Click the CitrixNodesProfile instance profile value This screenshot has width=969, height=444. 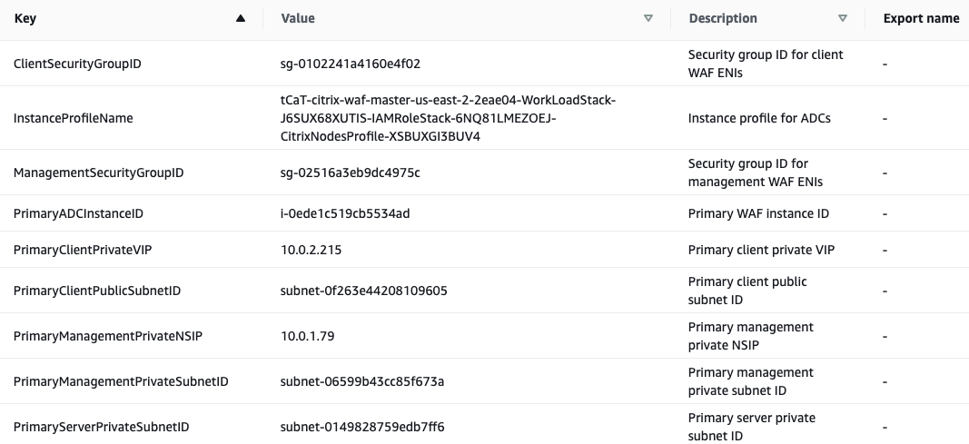point(448,118)
